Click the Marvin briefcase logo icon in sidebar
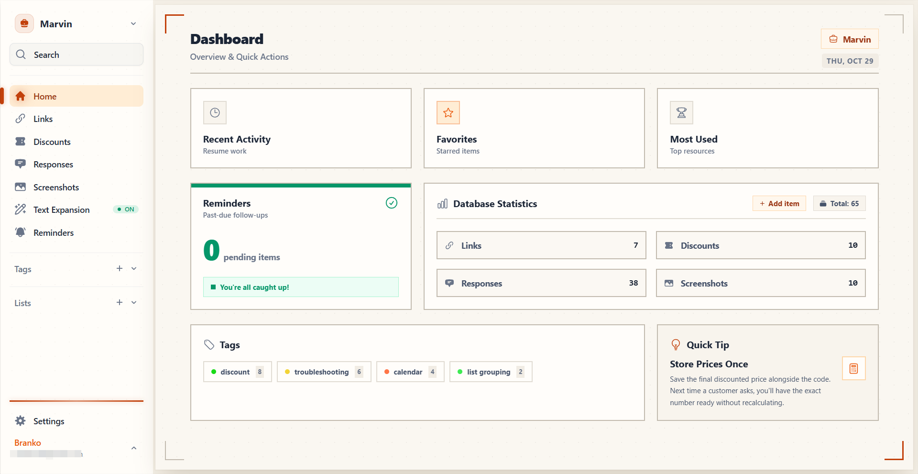Screen dimensions: 918x474 coord(24,23)
